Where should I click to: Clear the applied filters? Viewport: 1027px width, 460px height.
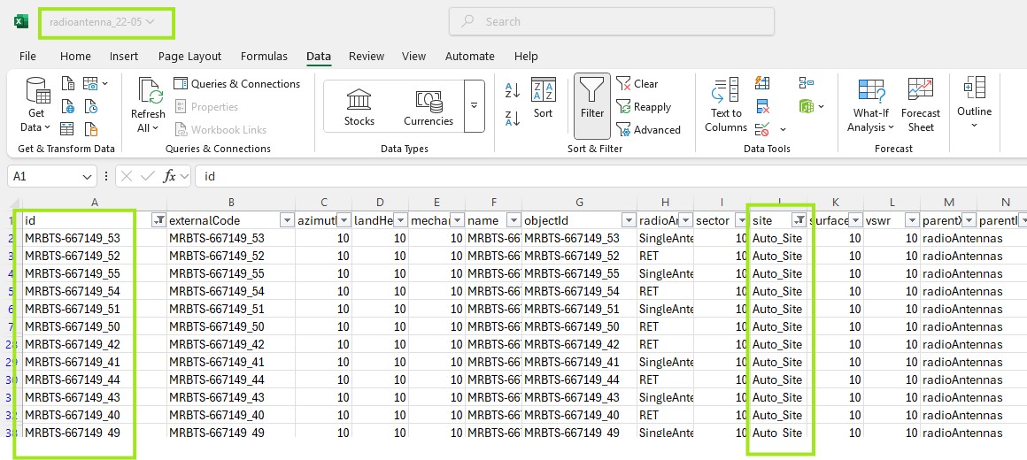[x=637, y=84]
